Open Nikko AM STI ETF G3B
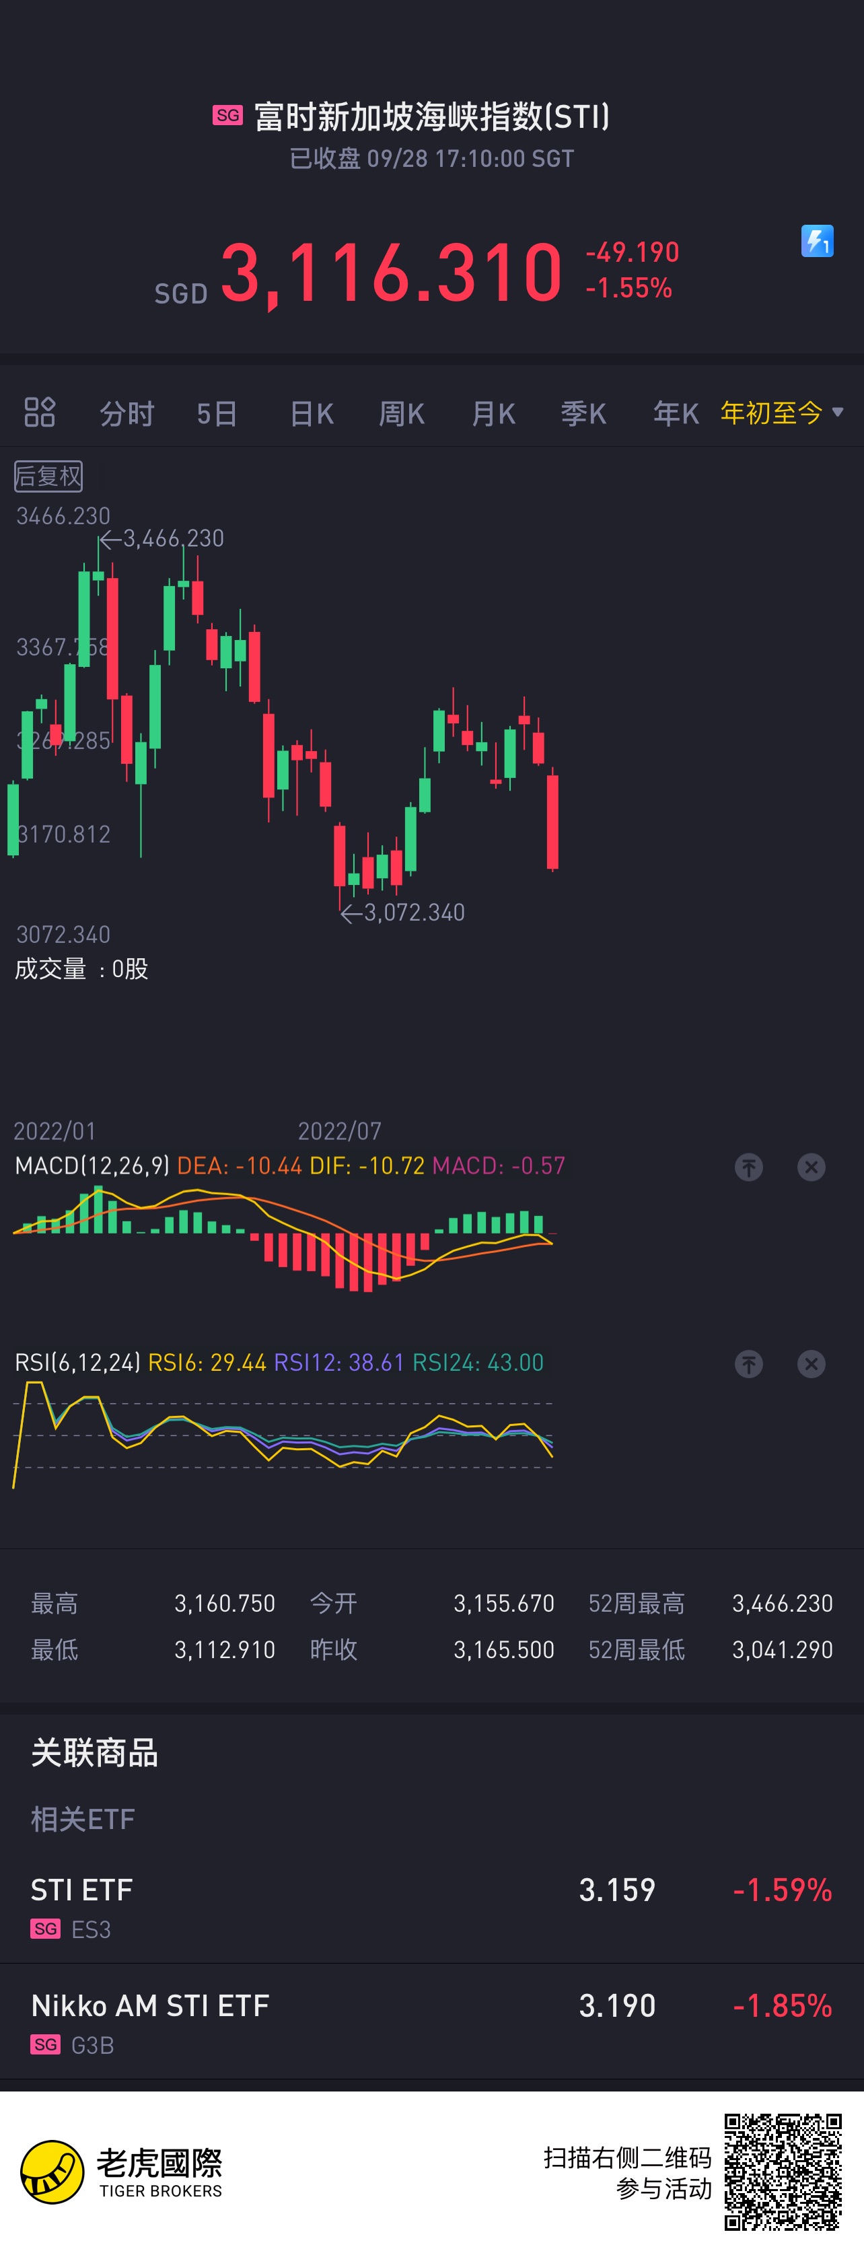The height and width of the screenshot is (2253, 864). click(432, 2022)
